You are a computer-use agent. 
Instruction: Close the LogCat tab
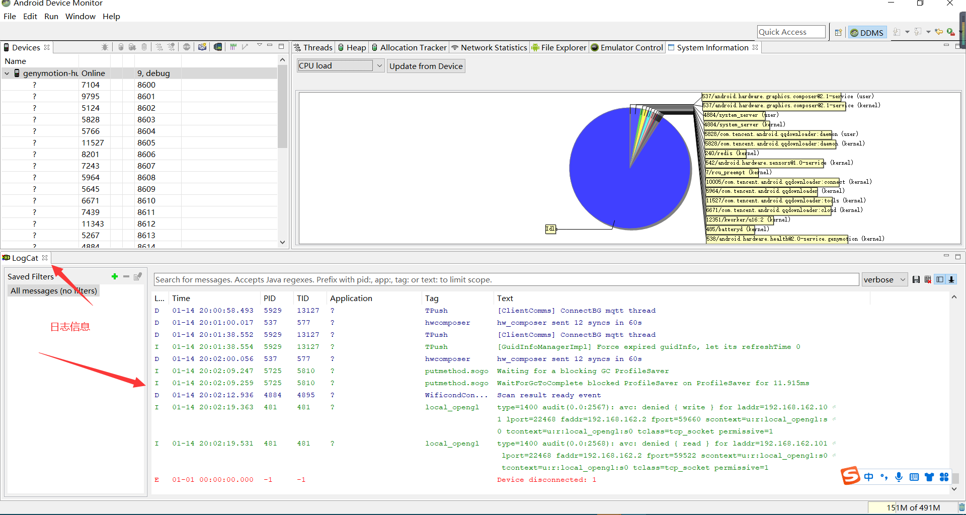coord(45,258)
